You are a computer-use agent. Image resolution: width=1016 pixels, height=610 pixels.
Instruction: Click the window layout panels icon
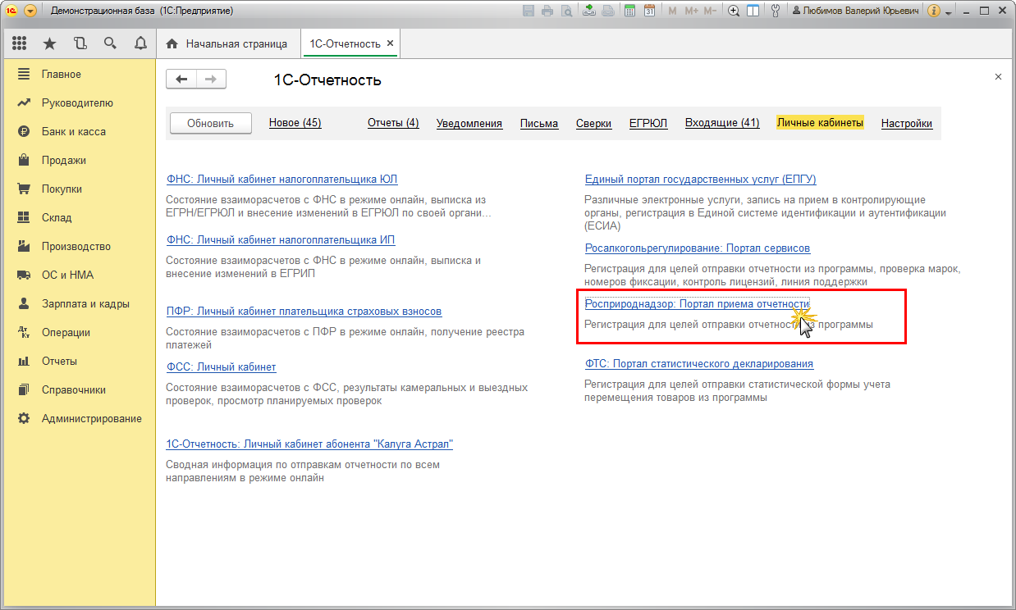[x=753, y=11]
